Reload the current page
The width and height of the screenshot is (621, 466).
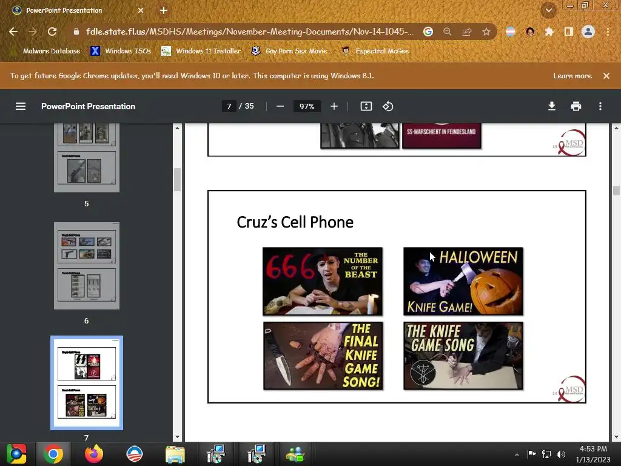(x=52, y=32)
